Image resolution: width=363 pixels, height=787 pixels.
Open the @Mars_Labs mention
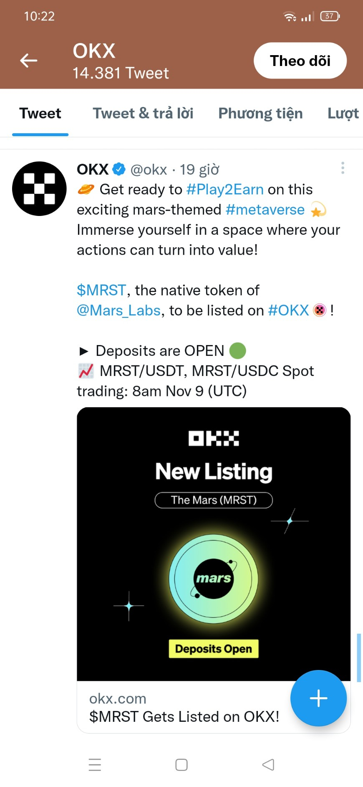click(119, 310)
